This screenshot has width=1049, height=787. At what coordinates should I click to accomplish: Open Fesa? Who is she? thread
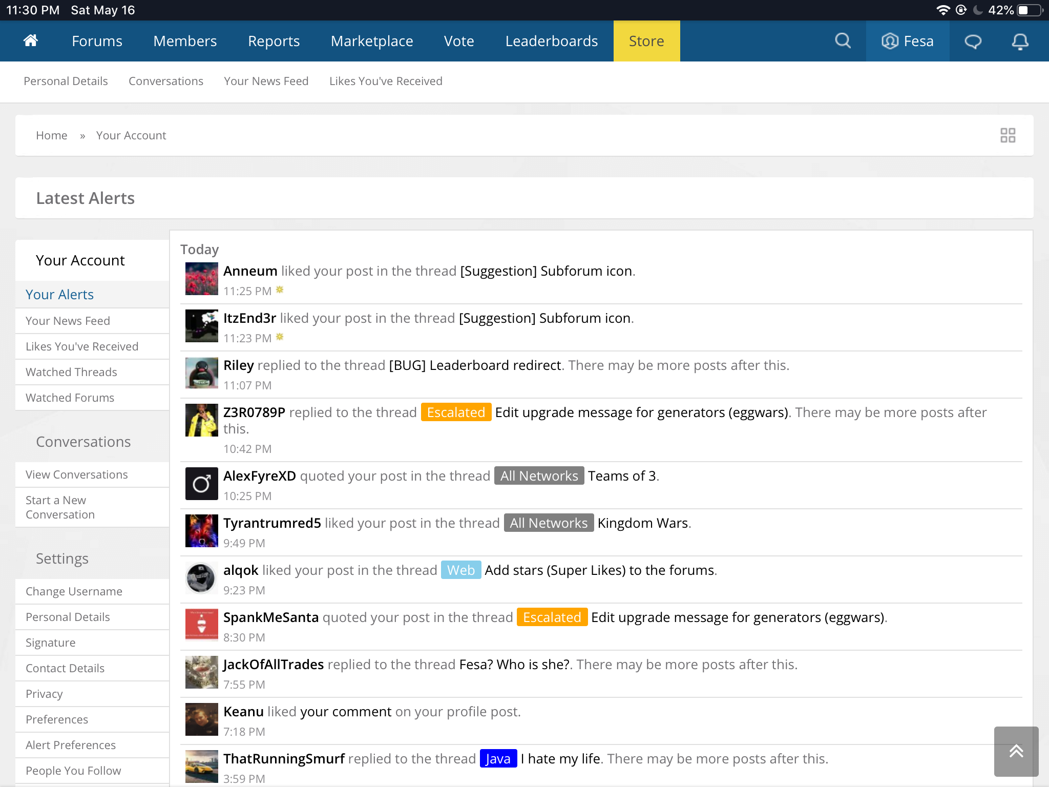[x=514, y=664]
